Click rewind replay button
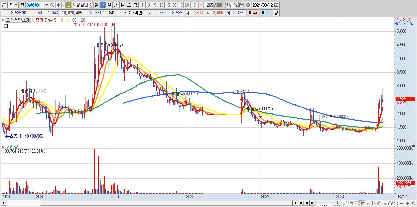 (x=301, y=203)
